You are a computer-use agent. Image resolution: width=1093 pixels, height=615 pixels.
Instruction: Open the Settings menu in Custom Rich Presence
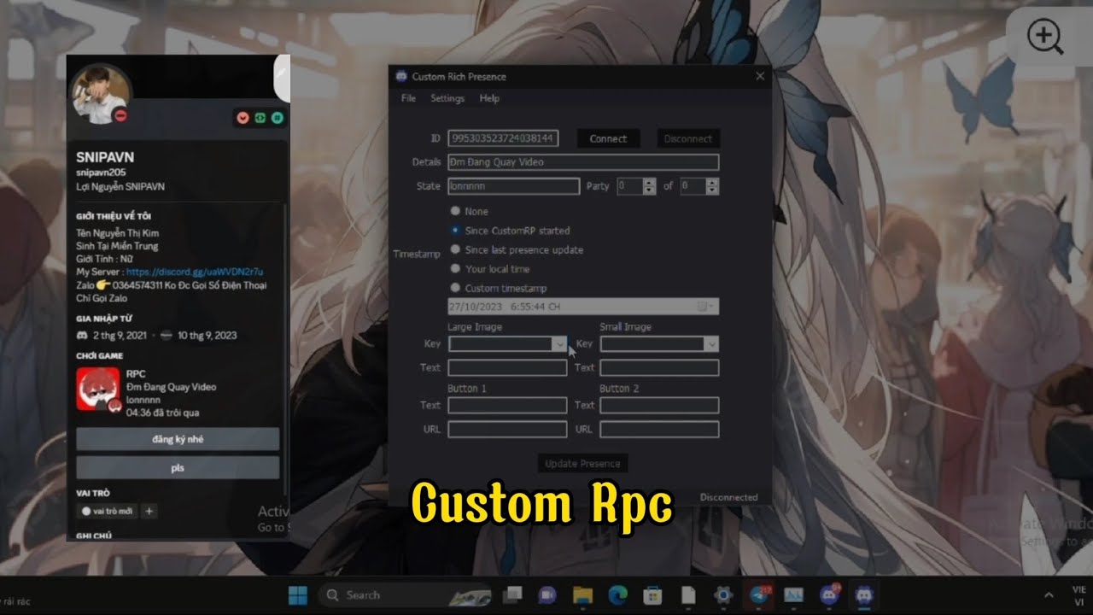click(x=447, y=98)
